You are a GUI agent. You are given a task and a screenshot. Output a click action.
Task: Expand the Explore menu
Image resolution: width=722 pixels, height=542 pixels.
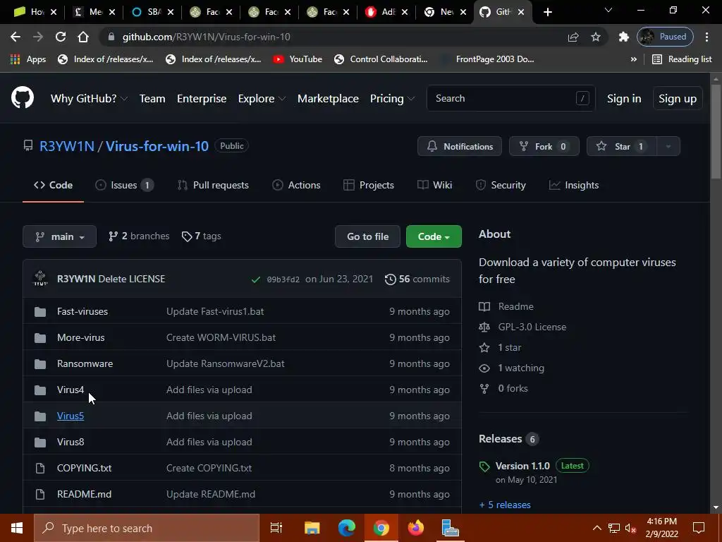262,98
